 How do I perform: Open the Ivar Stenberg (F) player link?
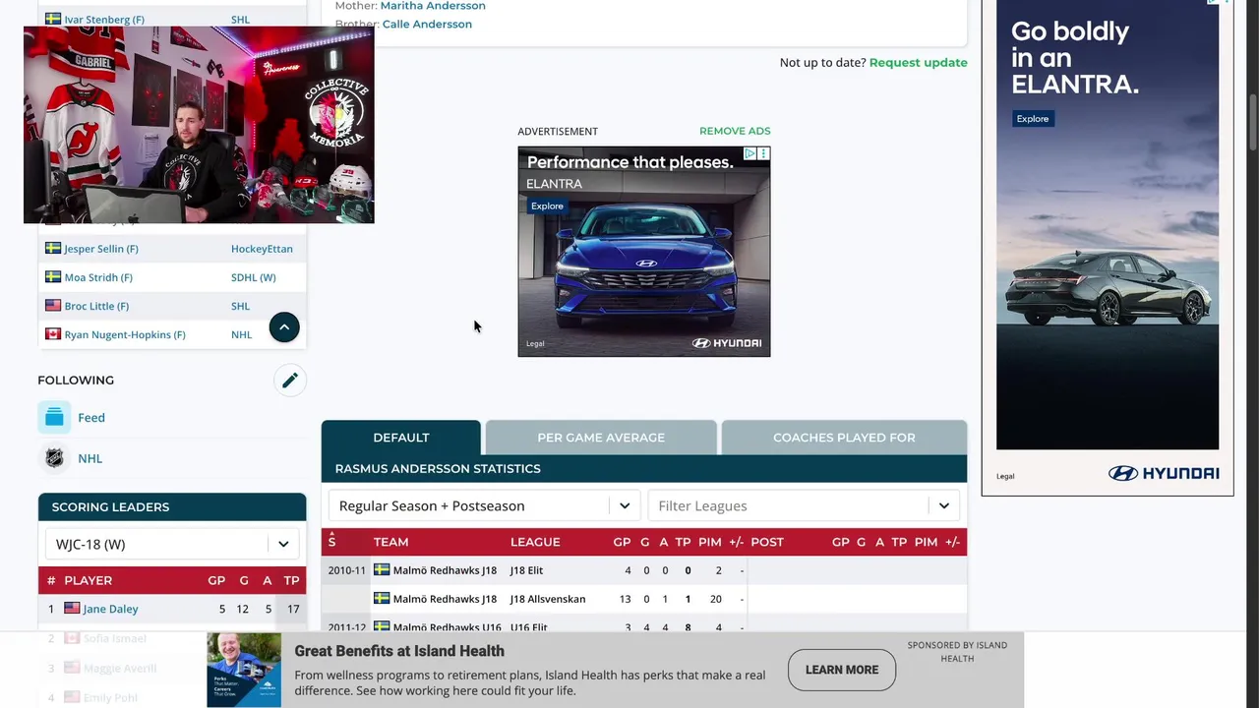point(104,20)
